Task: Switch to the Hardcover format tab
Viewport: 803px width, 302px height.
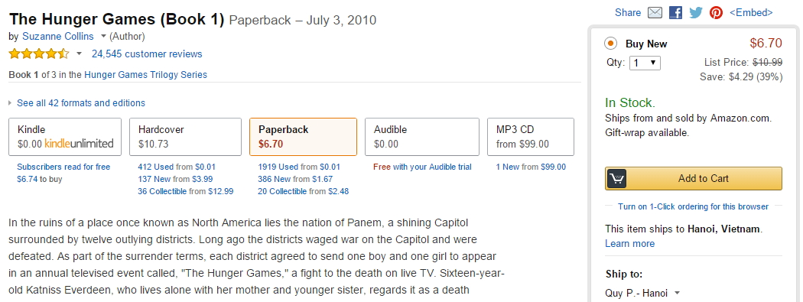Action: [x=185, y=137]
